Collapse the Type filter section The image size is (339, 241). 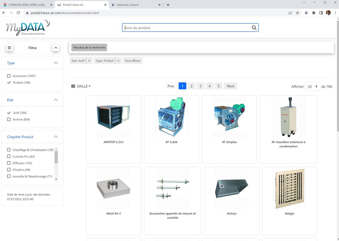(x=56, y=63)
